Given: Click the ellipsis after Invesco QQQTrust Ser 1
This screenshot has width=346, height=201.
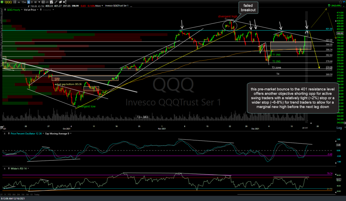Looking at the screenshot, I should coord(131,6).
